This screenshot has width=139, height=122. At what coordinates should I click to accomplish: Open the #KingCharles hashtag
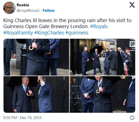click(x=49, y=33)
